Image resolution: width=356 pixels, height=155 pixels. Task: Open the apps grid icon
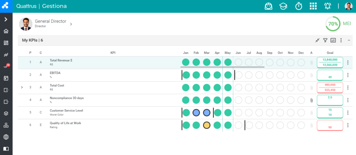313,6
